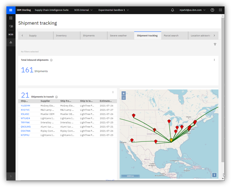Open the network hierarchy sidebar icon

click(11, 42)
